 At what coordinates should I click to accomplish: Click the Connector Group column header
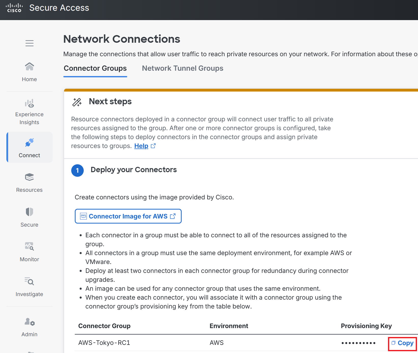(x=104, y=326)
